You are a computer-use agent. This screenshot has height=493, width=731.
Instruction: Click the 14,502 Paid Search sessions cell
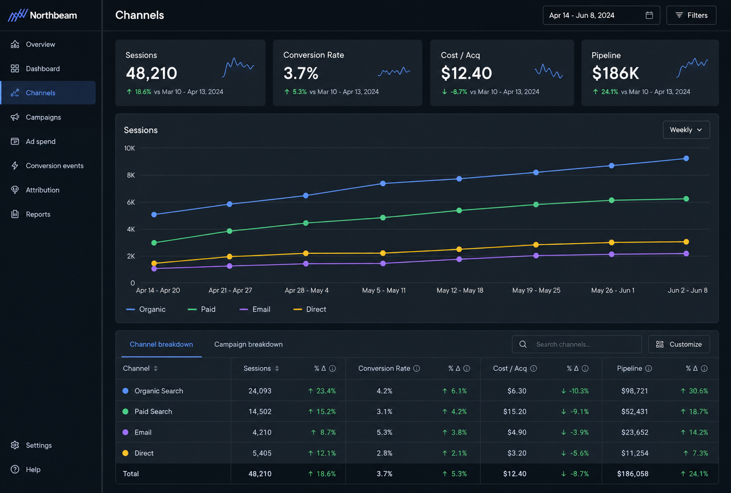pyautogui.click(x=260, y=411)
